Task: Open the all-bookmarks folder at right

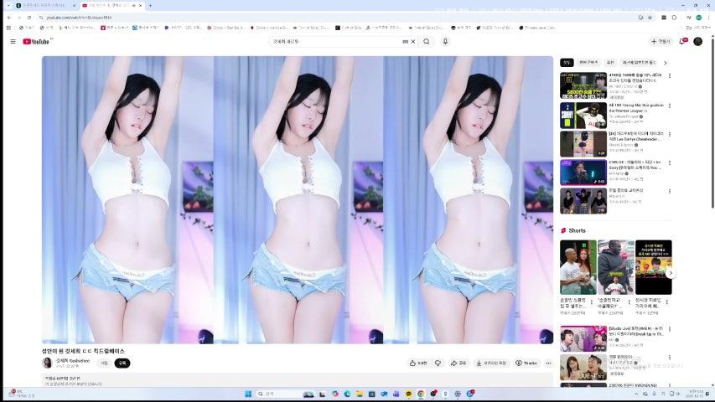Action: 699,28
